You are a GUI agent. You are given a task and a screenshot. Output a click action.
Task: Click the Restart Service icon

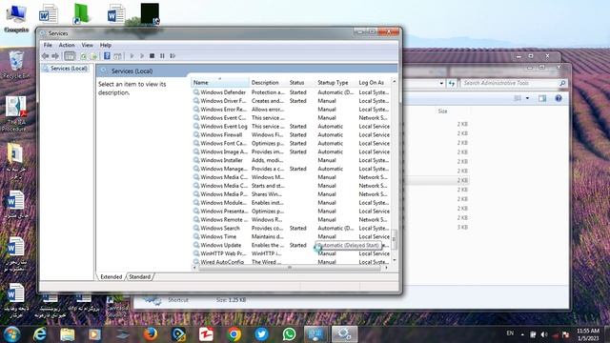(x=173, y=56)
